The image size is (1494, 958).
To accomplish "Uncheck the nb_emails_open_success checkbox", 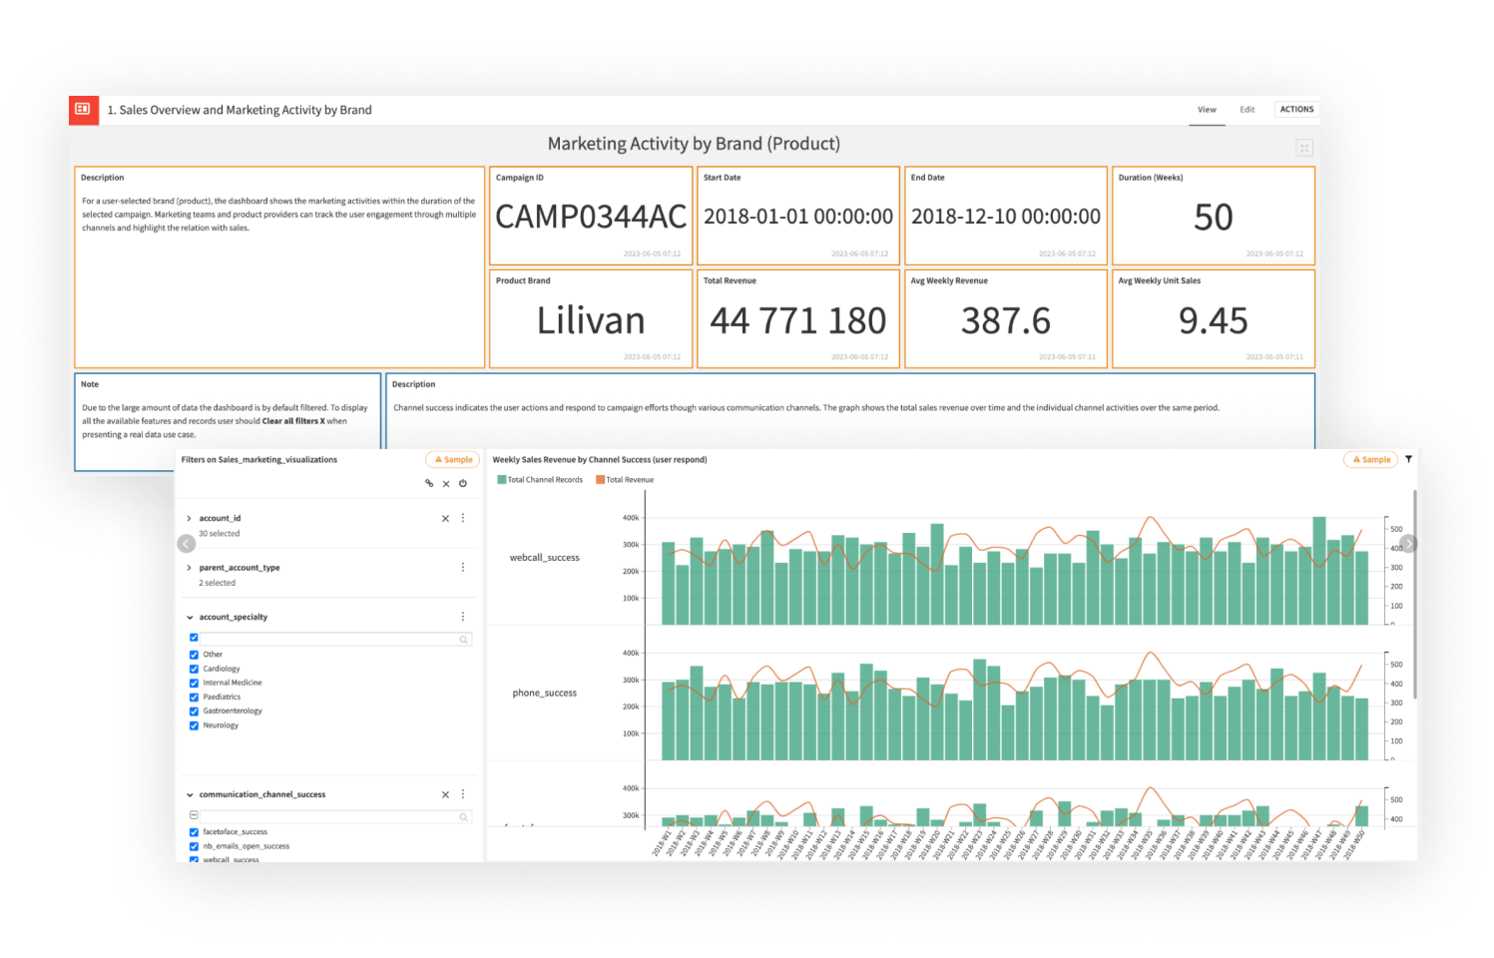I will (194, 846).
